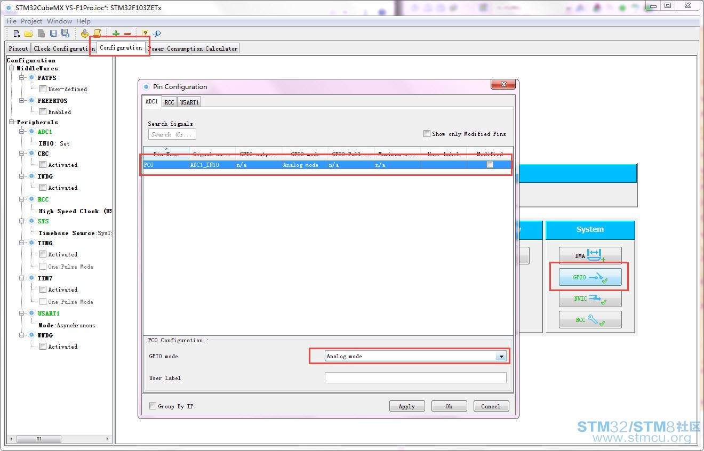Viewport: 704px width, 451px height.
Task: Open the NVIC system settings button
Action: click(x=590, y=299)
